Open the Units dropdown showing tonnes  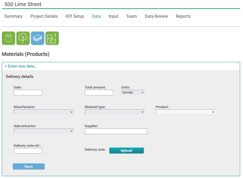pos(133,92)
